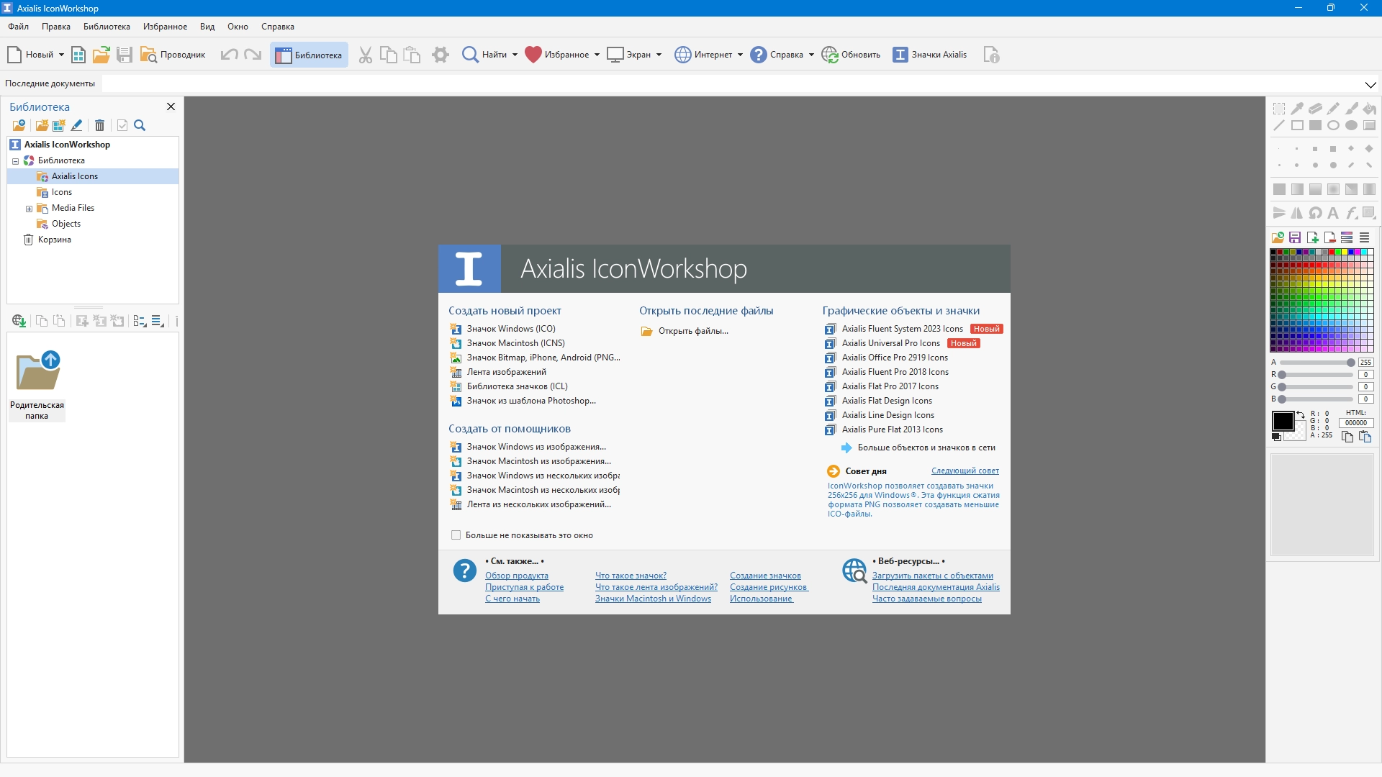Click the library rename pencil icon
1382x777 pixels.
[76, 125]
